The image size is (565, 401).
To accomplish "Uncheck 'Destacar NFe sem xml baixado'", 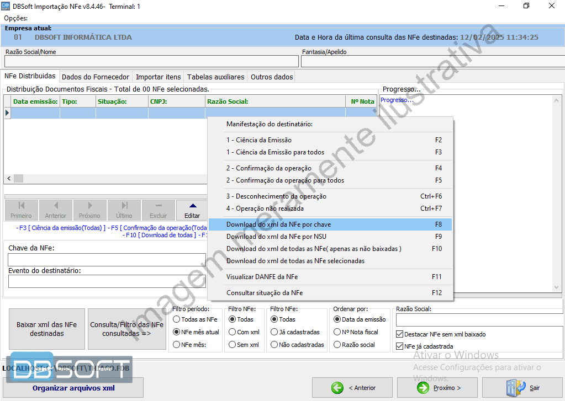I will [x=399, y=333].
